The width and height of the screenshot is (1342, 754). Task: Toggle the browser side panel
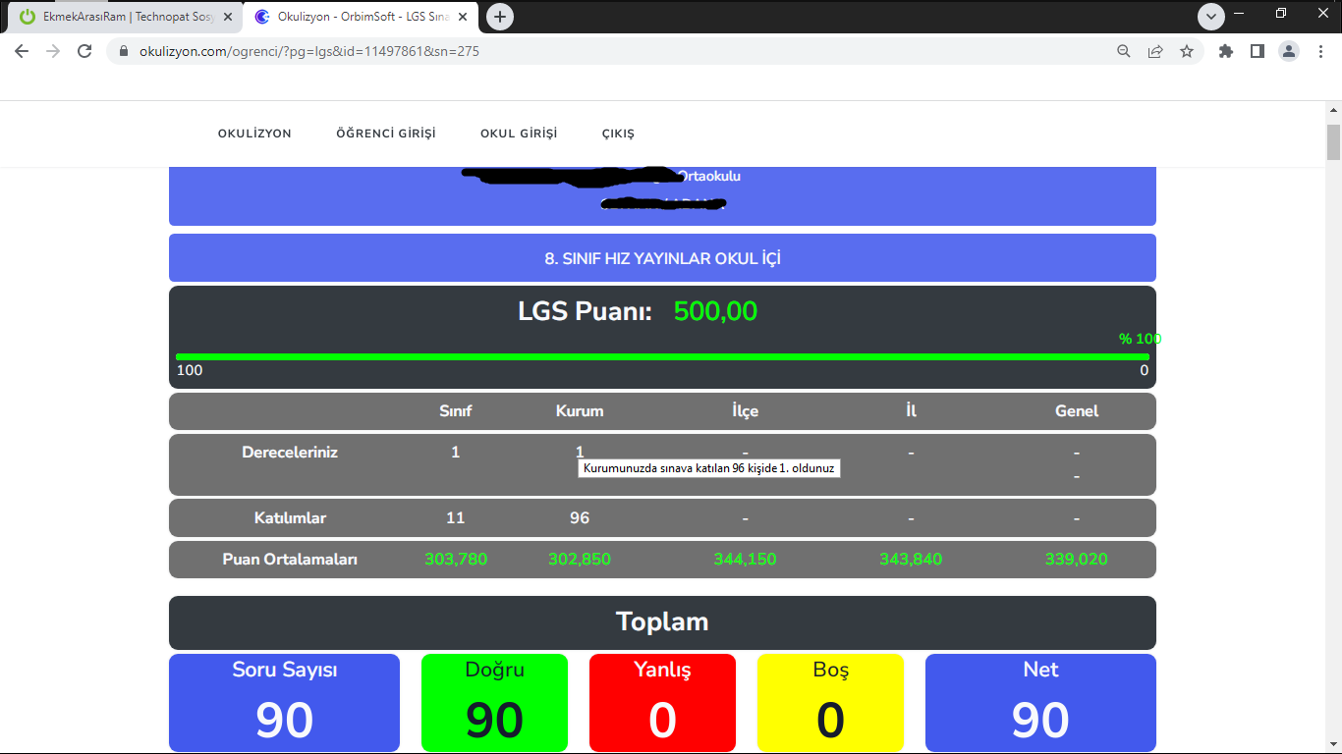click(1258, 51)
